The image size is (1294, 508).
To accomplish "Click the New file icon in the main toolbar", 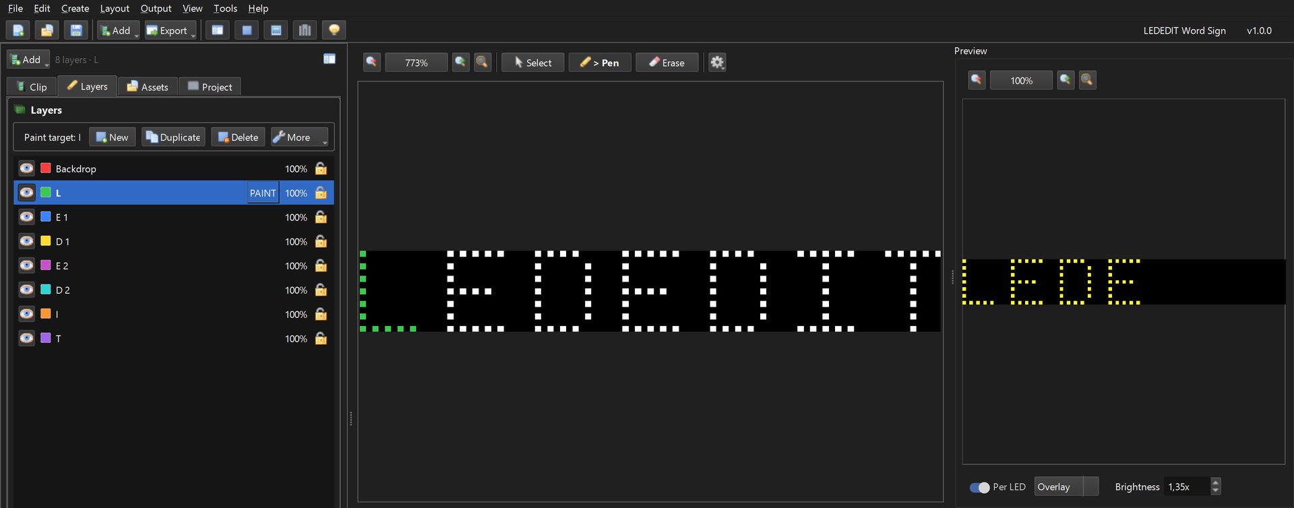I will 18,30.
